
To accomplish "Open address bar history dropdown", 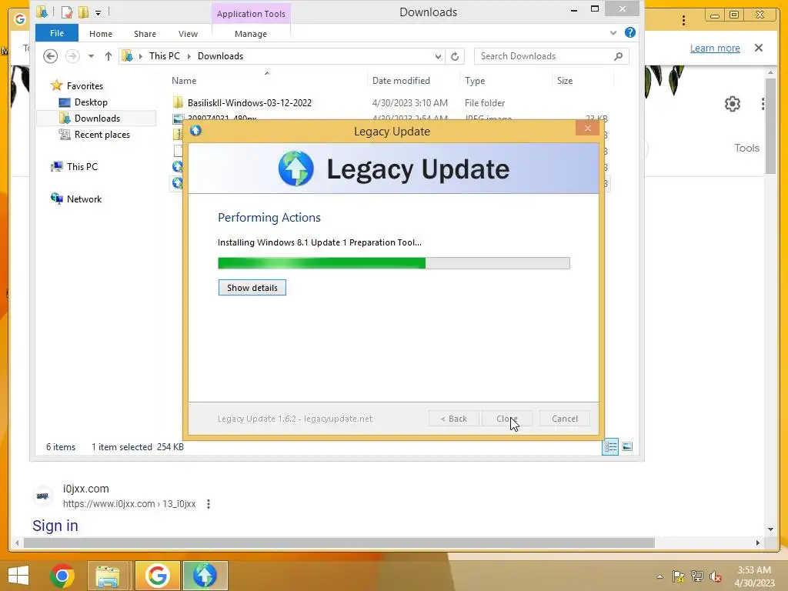I will pos(438,56).
